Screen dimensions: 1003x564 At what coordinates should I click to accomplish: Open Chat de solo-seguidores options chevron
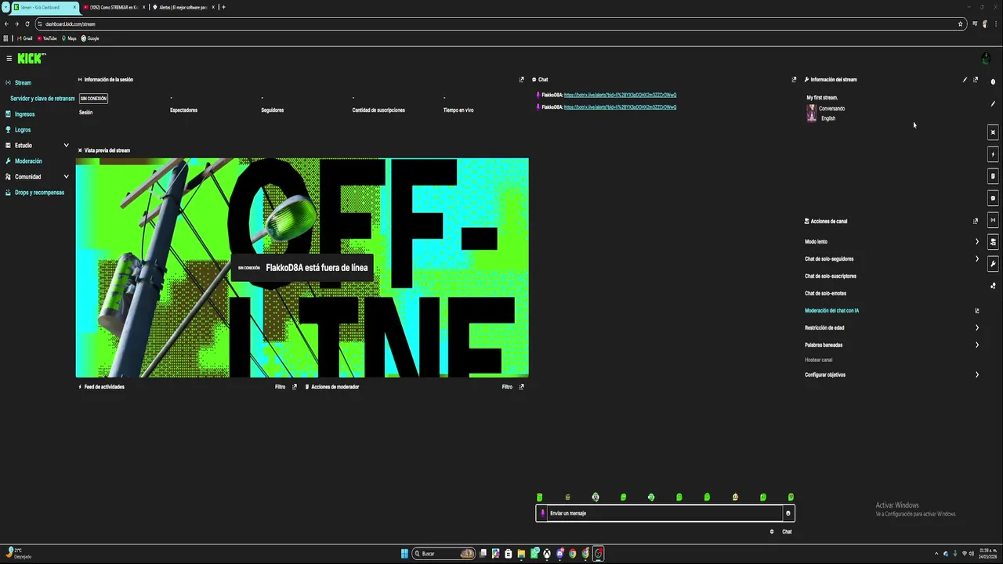pos(976,258)
